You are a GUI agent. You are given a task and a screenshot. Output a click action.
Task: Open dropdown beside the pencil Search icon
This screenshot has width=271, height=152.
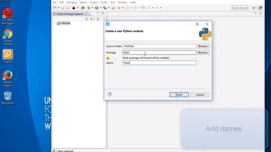point(122,8)
